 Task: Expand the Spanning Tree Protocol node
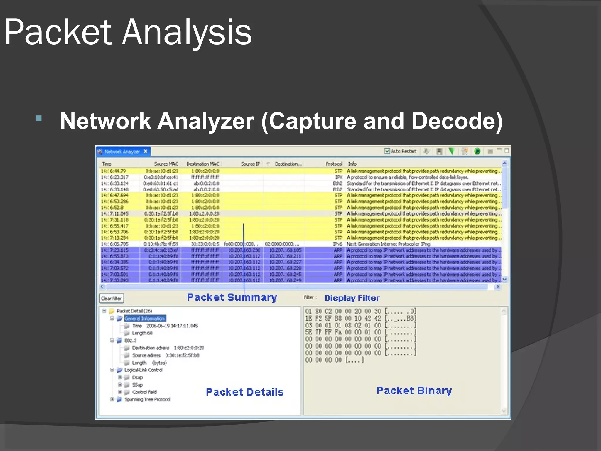112,399
